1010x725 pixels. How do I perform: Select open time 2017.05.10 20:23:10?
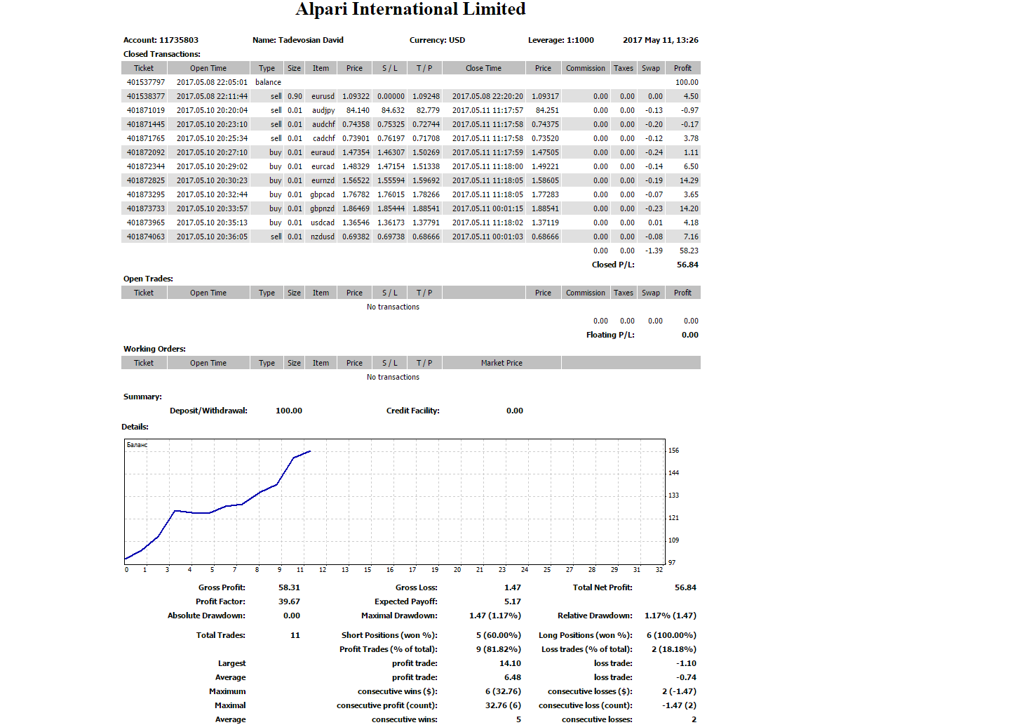click(212, 124)
